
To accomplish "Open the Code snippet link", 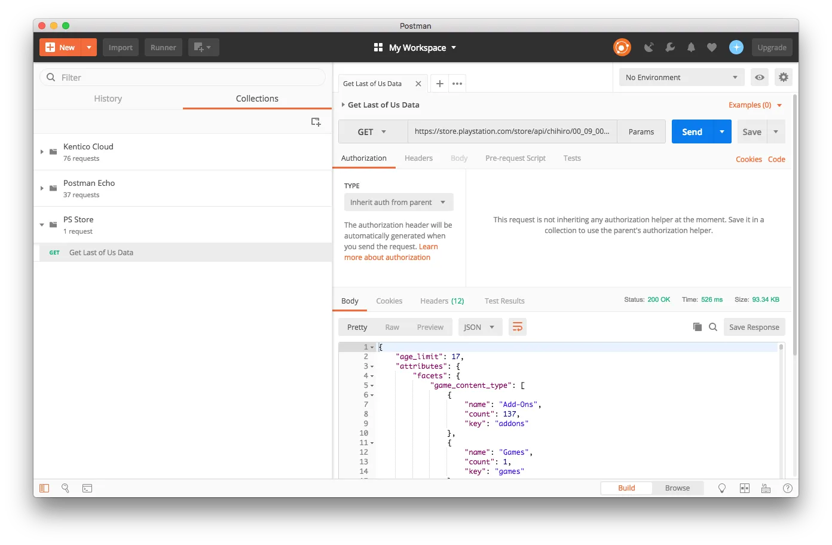I will tap(776, 159).
